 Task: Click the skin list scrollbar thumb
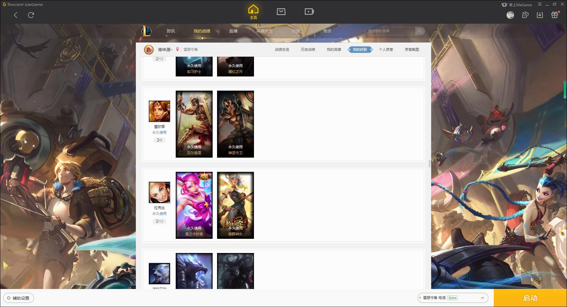pyautogui.click(x=429, y=164)
